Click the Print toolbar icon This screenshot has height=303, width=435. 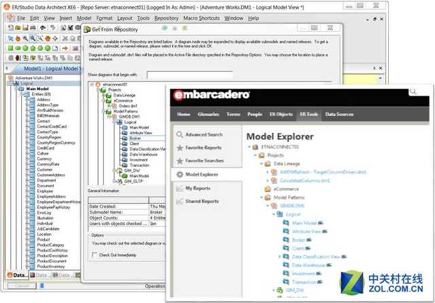click(33, 27)
